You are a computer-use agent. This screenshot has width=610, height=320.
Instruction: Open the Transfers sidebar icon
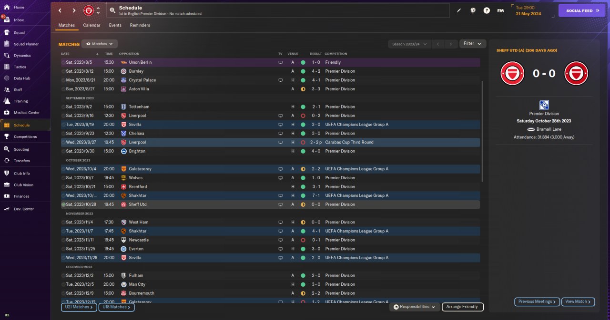[x=7, y=161]
